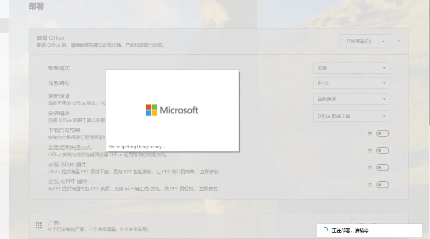This screenshot has height=239, width=430.
Task: Click the 部署模式 label
Action: click(59, 68)
